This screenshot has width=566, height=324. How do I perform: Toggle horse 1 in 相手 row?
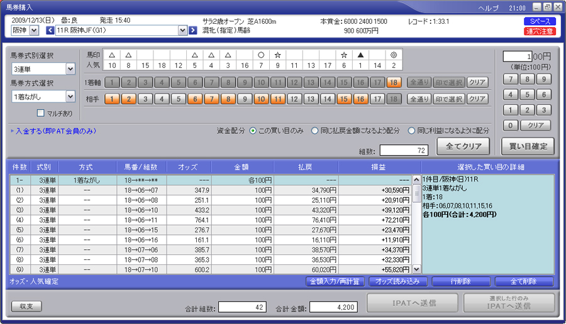click(x=112, y=99)
